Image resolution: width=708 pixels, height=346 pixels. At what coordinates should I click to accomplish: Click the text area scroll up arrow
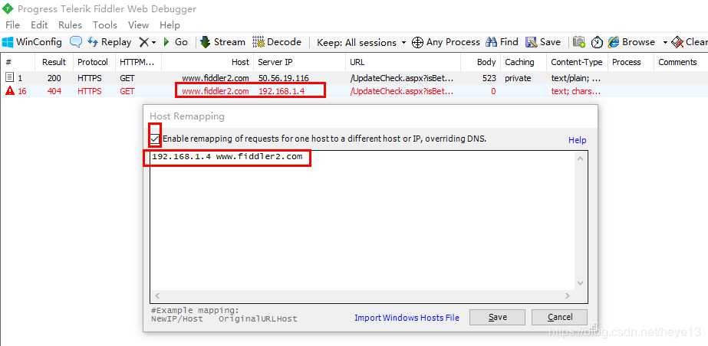coord(581,158)
